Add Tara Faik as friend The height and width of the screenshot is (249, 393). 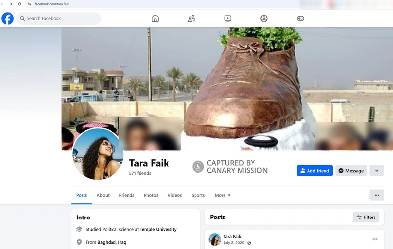click(x=314, y=171)
